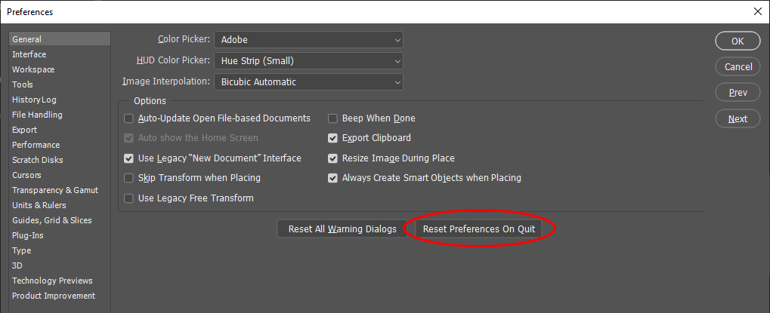Open the Color Picker dropdown
This screenshot has height=313, width=770.
308,39
